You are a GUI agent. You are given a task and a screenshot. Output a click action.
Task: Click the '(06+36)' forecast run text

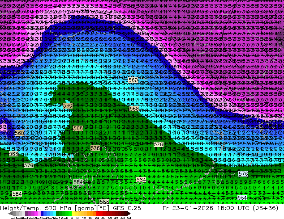(x=266, y=208)
